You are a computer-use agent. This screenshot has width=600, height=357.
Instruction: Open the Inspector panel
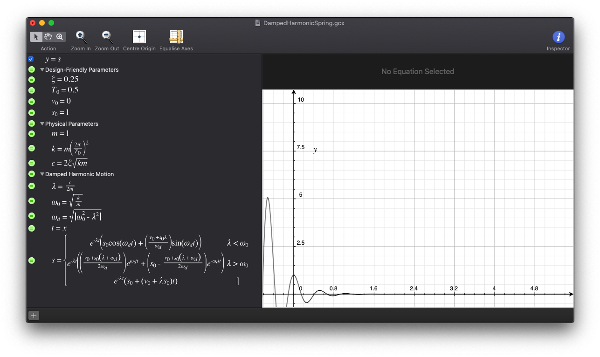(559, 37)
